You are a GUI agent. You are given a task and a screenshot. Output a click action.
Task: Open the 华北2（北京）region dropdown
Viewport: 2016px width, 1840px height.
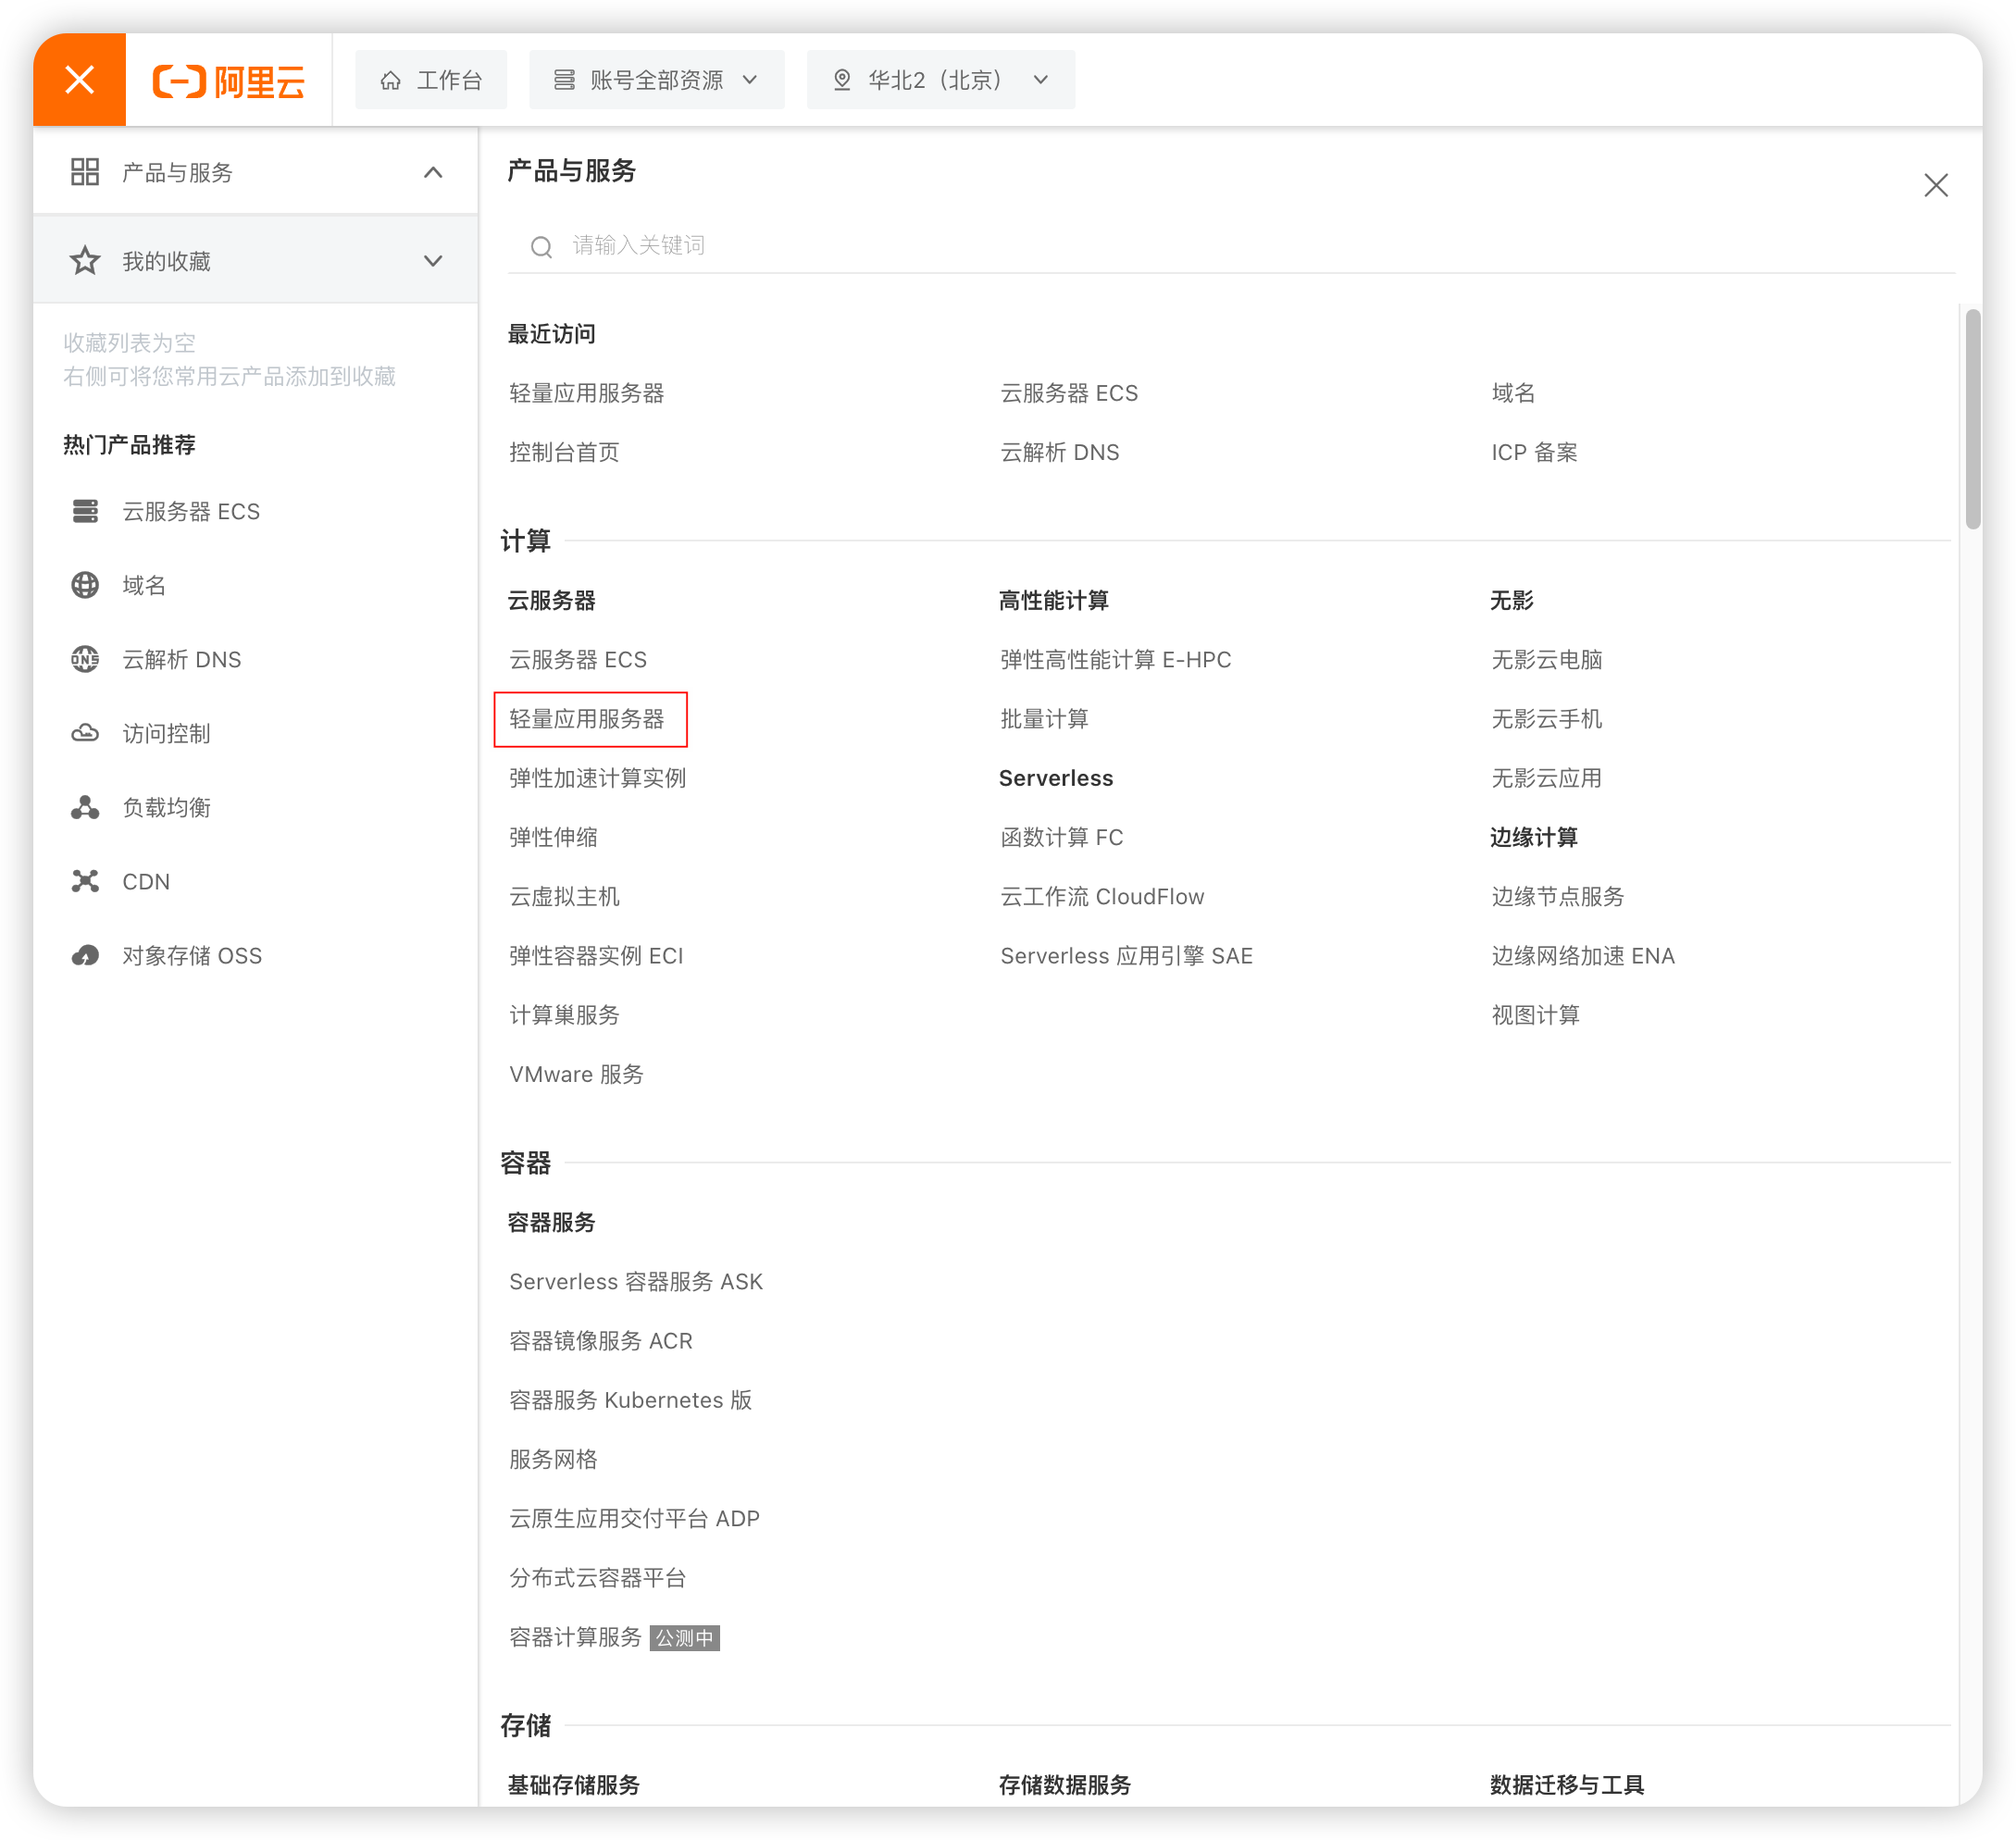pos(940,80)
